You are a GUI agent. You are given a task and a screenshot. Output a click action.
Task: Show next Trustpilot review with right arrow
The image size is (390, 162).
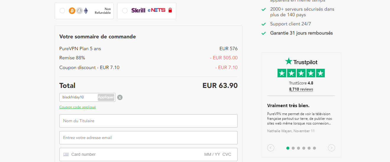332,148
